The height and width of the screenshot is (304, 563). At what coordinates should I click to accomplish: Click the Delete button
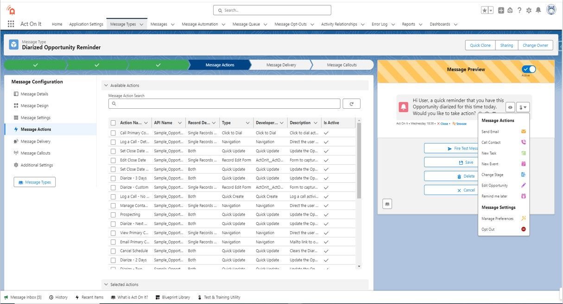click(451, 176)
